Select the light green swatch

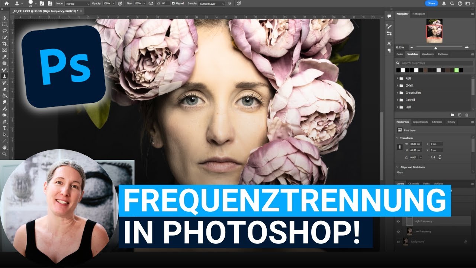coord(456,70)
